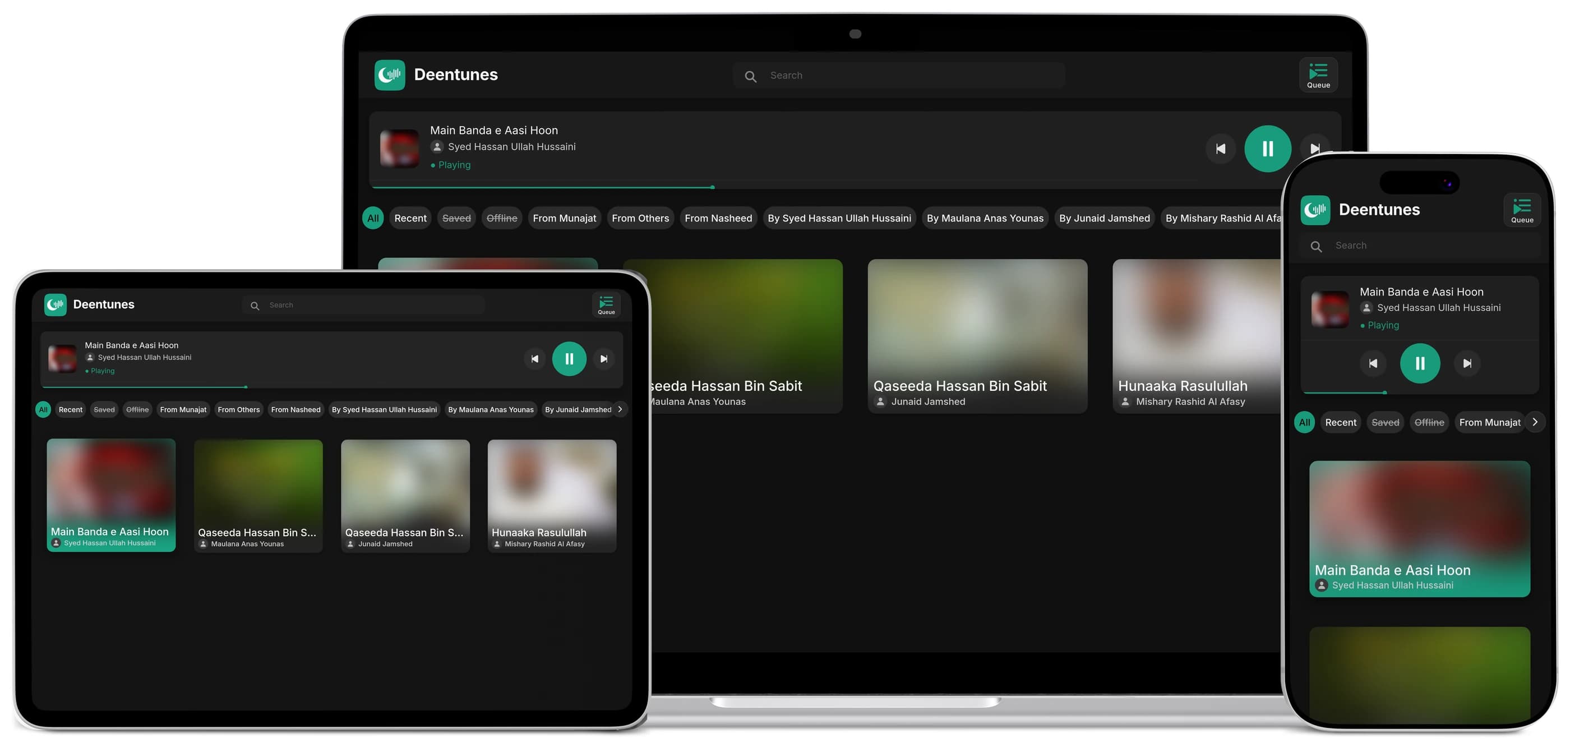
Task: Click the Deentunes logo on the laptop
Action: pyautogui.click(x=390, y=75)
